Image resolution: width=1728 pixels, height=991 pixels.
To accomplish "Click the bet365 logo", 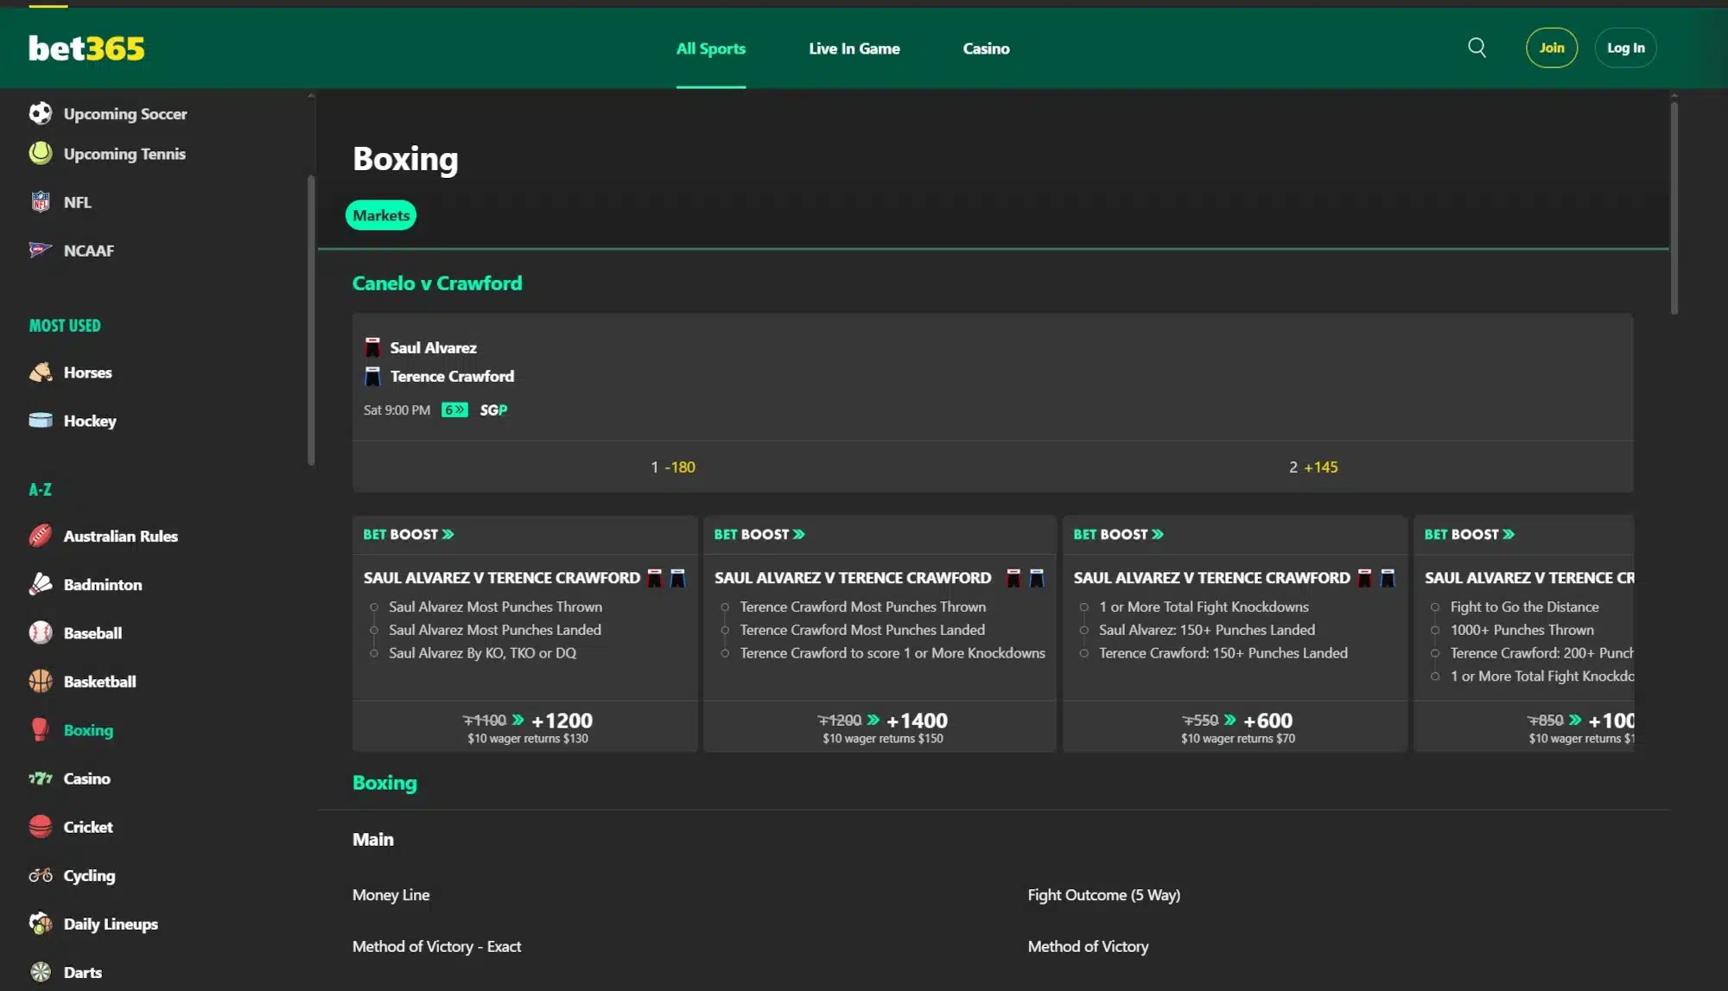I will tap(86, 48).
